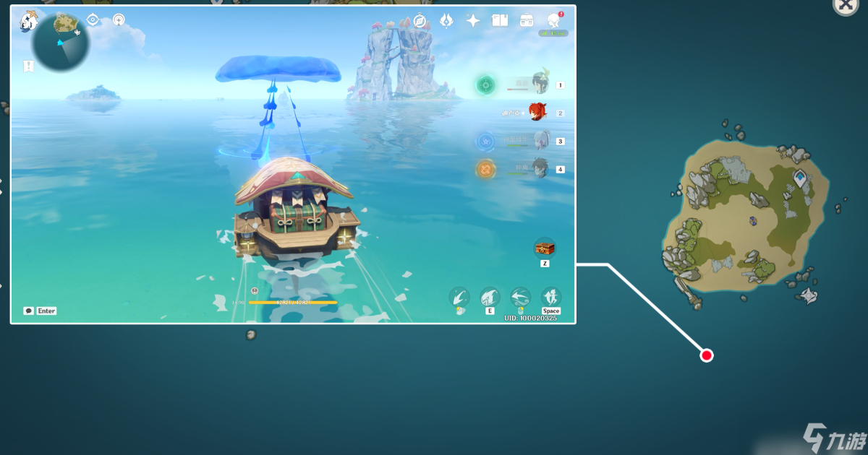Open character profile icon with red alert
This screenshot has width=868, height=455.
(554, 19)
